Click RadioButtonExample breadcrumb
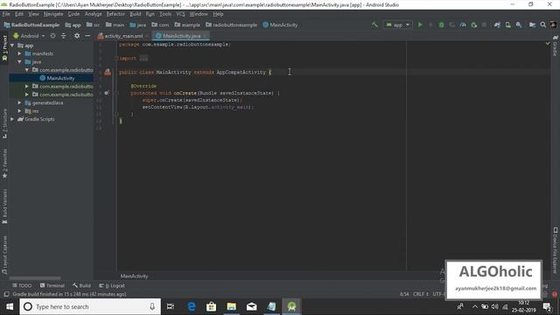Viewport: 560px width, 315px height. point(31,24)
